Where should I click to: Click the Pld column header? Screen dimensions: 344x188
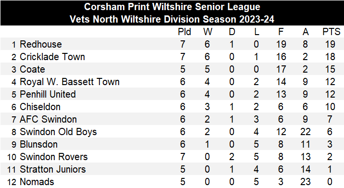tap(184, 32)
